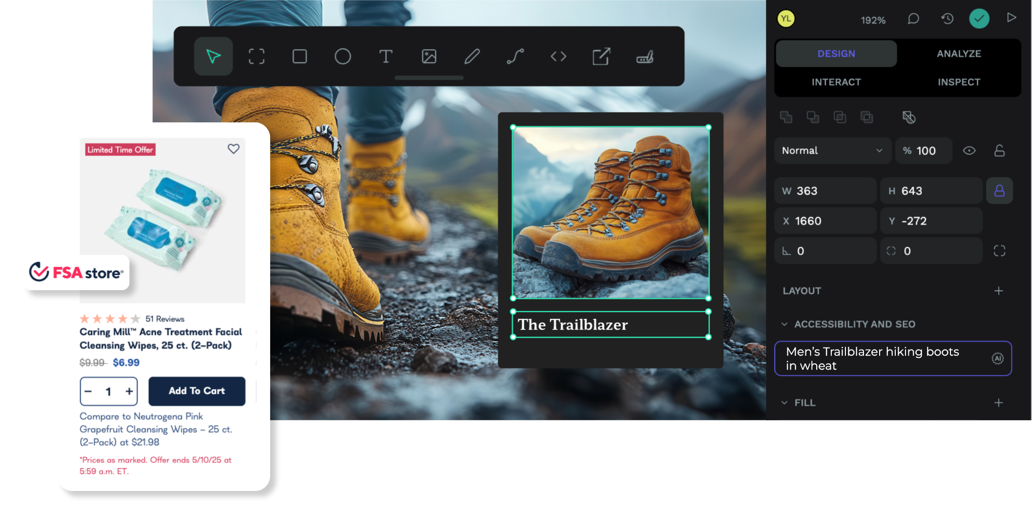Open version history clock icon
1032x530 pixels.
(x=947, y=19)
